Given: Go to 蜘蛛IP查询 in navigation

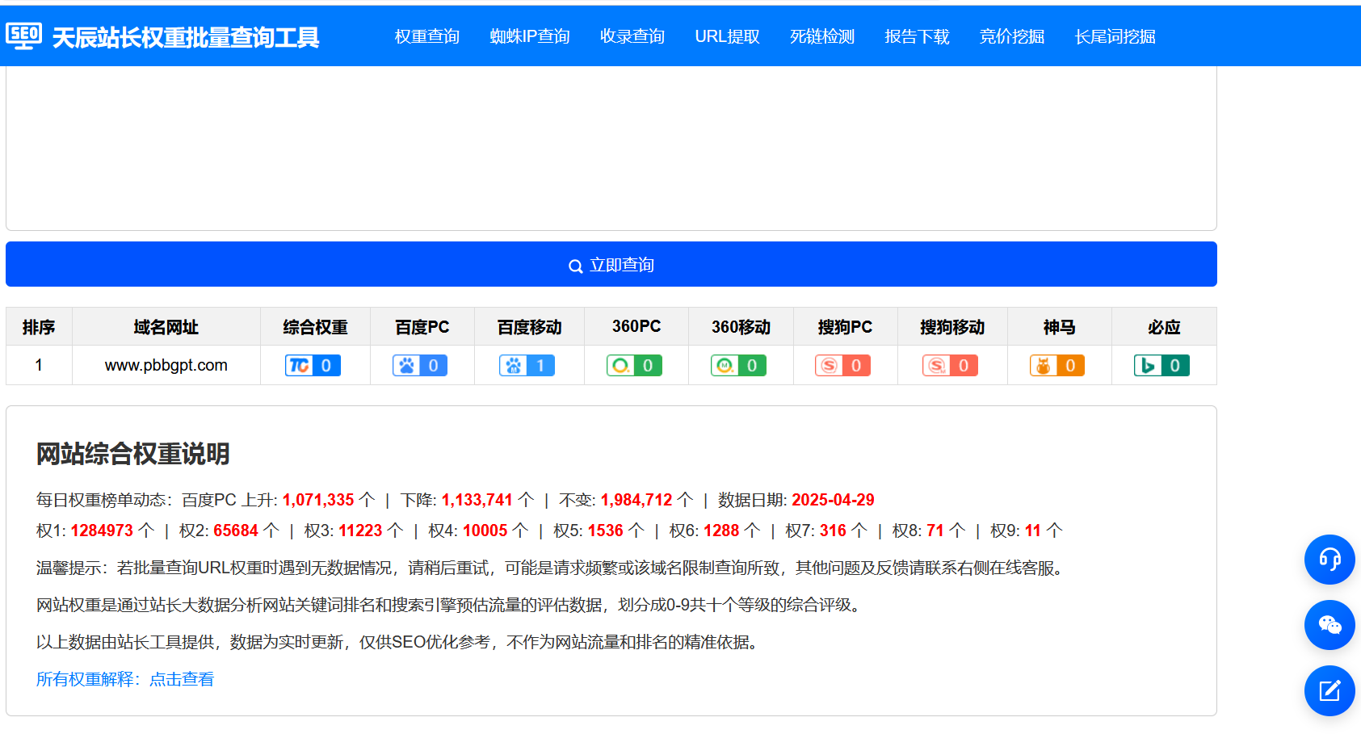Looking at the screenshot, I should coord(530,36).
